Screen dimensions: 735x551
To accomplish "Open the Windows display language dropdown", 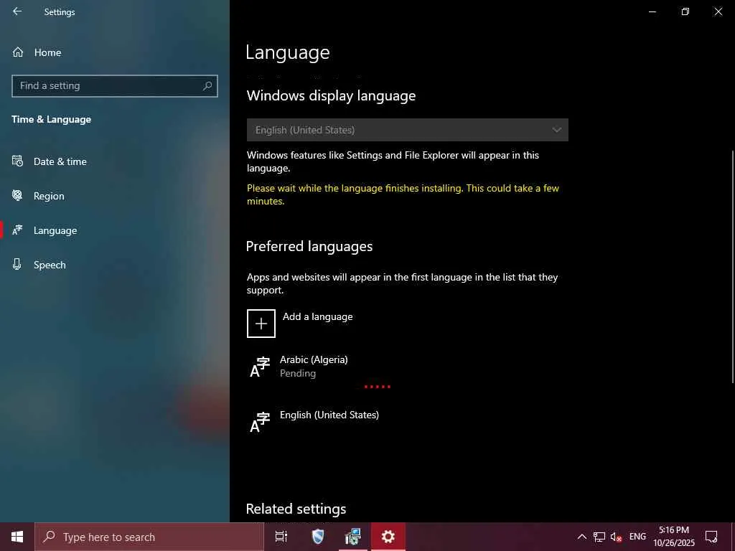I will pos(408,130).
